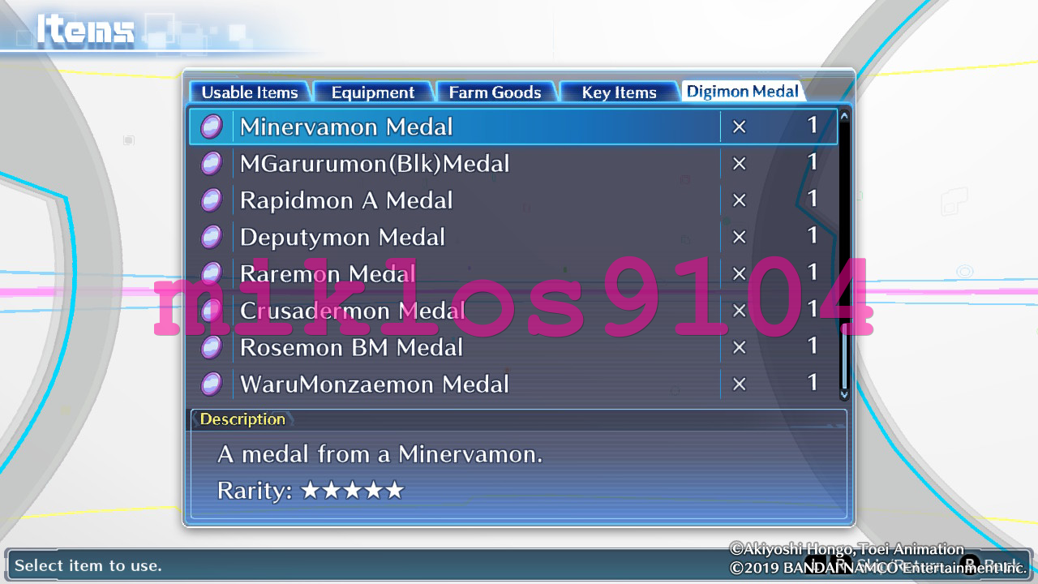Click the Deputymon Medal icon
Image resolution: width=1038 pixels, height=584 pixels.
coord(212,237)
